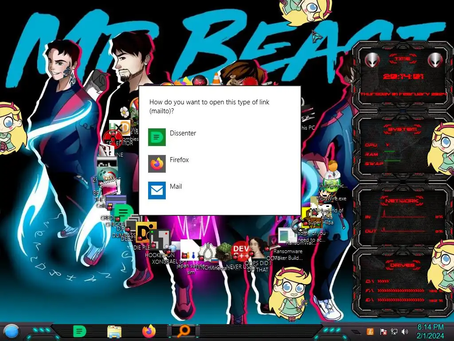This screenshot has width=454, height=341.
Task: Choose the Mail app envelope icon
Action: [157, 190]
